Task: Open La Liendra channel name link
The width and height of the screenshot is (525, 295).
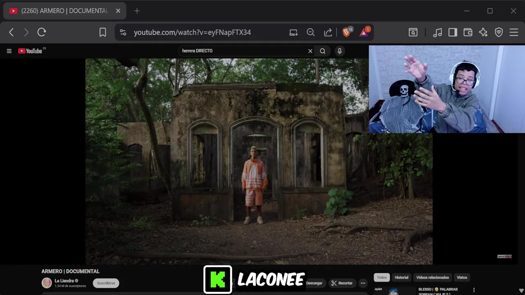Action: click(x=64, y=281)
